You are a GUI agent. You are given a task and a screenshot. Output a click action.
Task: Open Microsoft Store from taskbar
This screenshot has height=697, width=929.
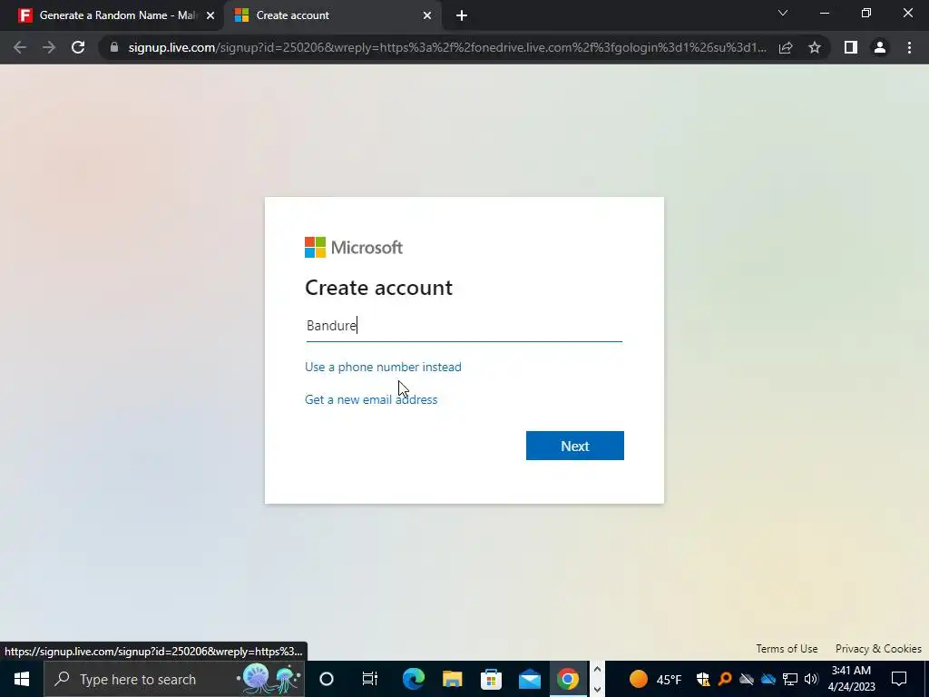coord(491,679)
